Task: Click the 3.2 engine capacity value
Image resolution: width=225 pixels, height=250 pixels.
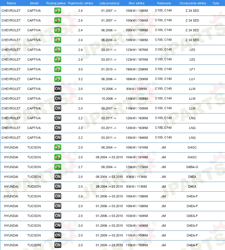Action: [80, 79]
